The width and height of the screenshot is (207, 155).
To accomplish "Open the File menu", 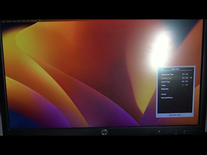I will (14, 21).
